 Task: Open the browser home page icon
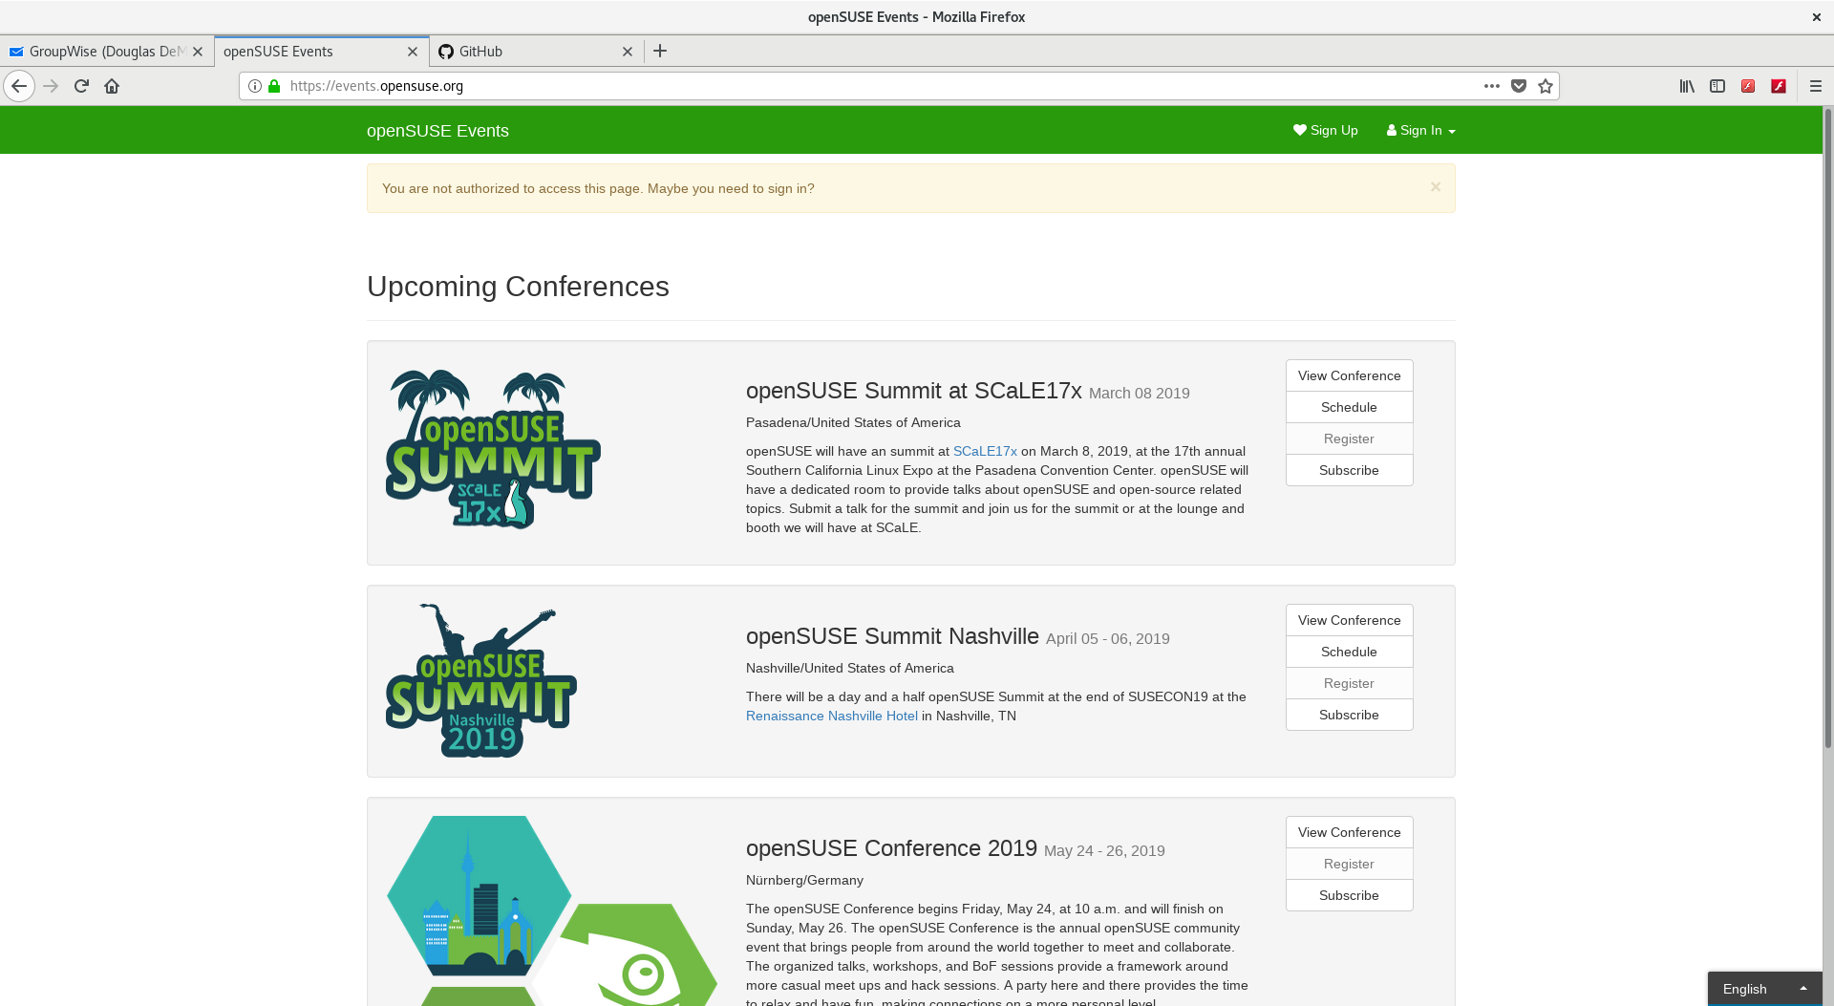click(x=112, y=86)
